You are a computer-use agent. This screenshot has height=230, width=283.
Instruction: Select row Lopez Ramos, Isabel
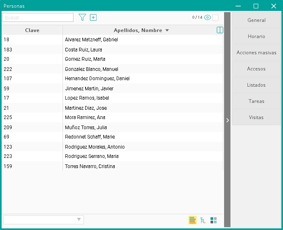point(113,98)
